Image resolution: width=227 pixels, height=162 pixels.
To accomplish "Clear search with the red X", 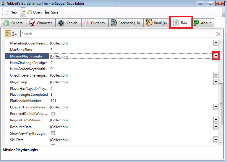I will (218, 34).
